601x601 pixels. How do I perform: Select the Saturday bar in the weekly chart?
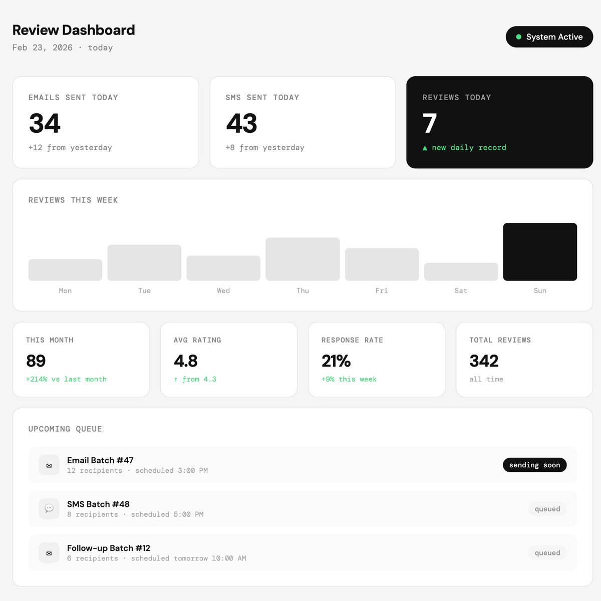click(461, 271)
